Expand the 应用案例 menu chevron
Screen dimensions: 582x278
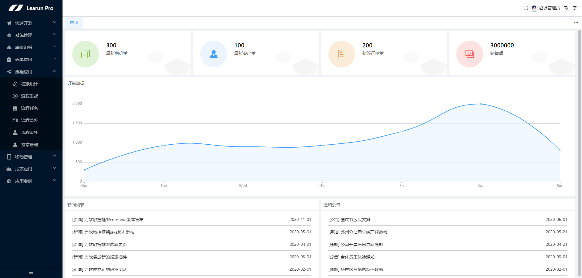click(55, 180)
